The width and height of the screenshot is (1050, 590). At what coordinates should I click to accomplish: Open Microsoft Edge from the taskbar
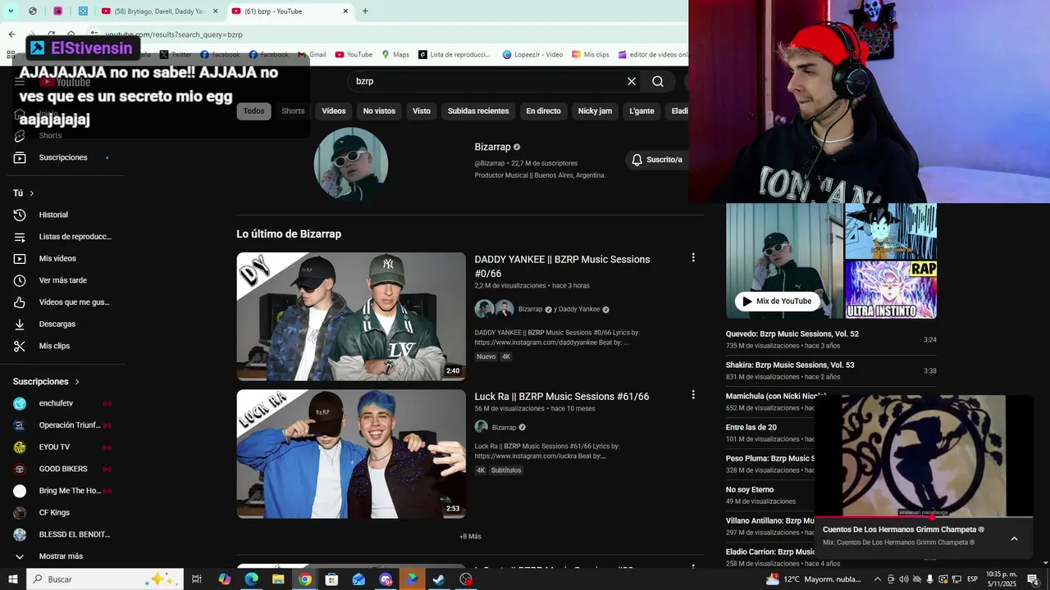tap(251, 579)
